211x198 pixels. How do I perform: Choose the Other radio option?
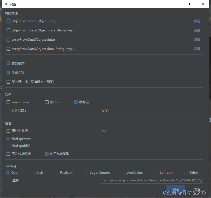coord(186,173)
